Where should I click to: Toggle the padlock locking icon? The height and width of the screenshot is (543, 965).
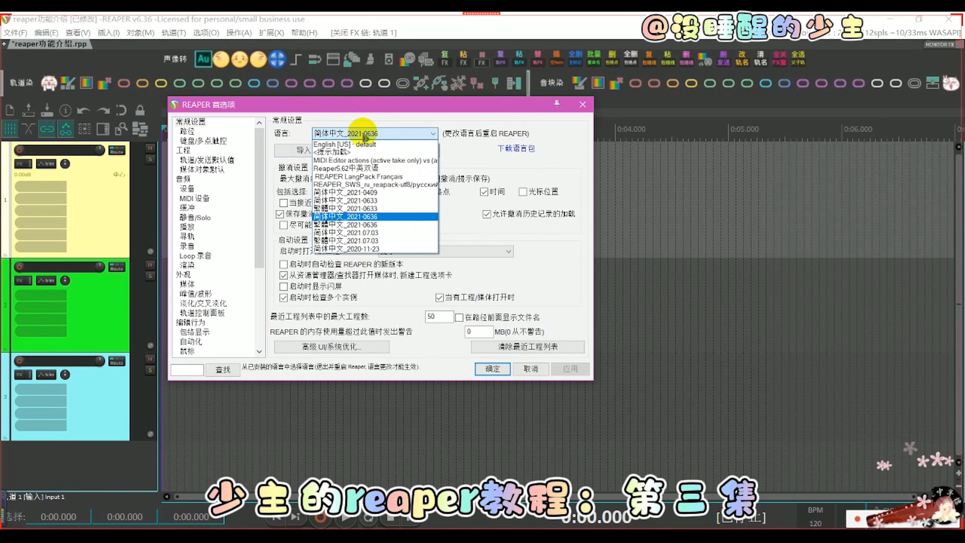(x=140, y=111)
